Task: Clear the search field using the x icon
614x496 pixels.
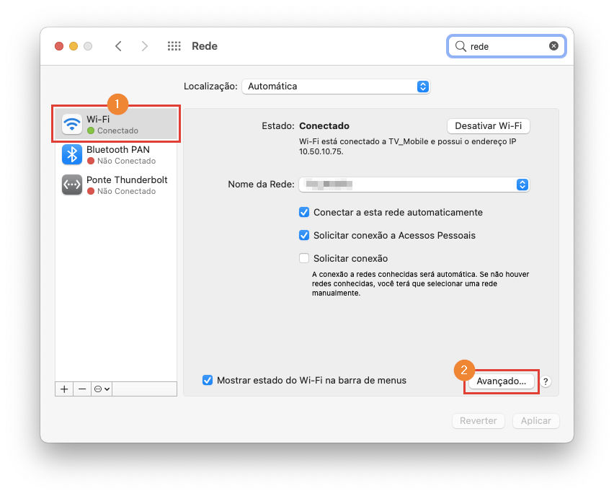Action: point(553,46)
